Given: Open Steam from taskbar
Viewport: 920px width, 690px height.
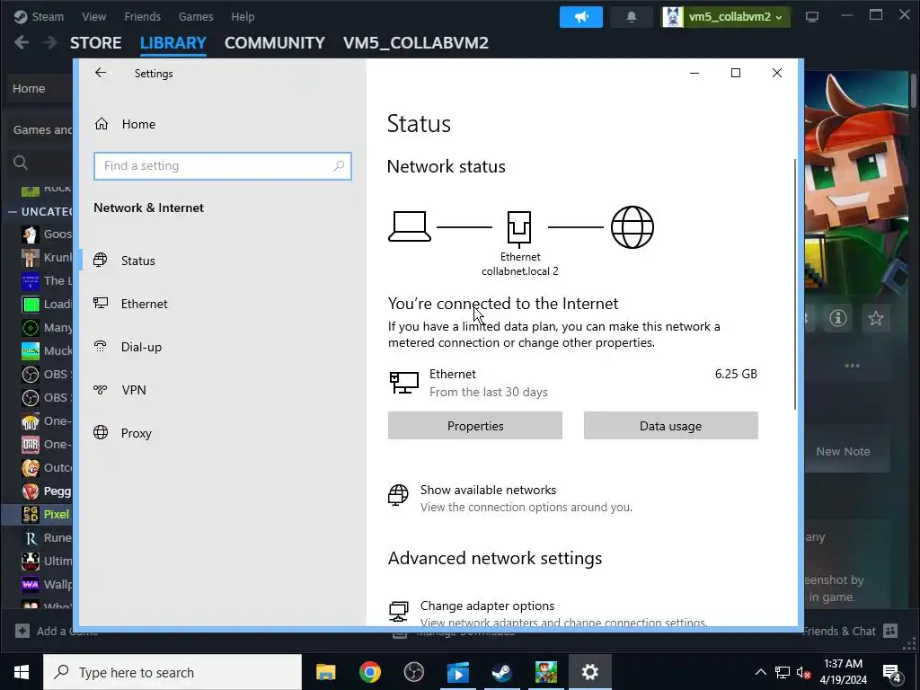Looking at the screenshot, I should click(x=501, y=672).
